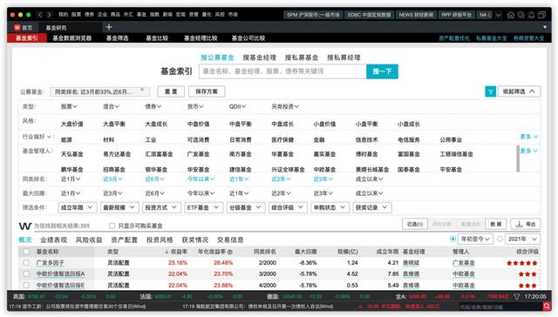Screen dimensions: 558x317
Task: Click the five-star rating of 广发多因子
Action: (521, 263)
